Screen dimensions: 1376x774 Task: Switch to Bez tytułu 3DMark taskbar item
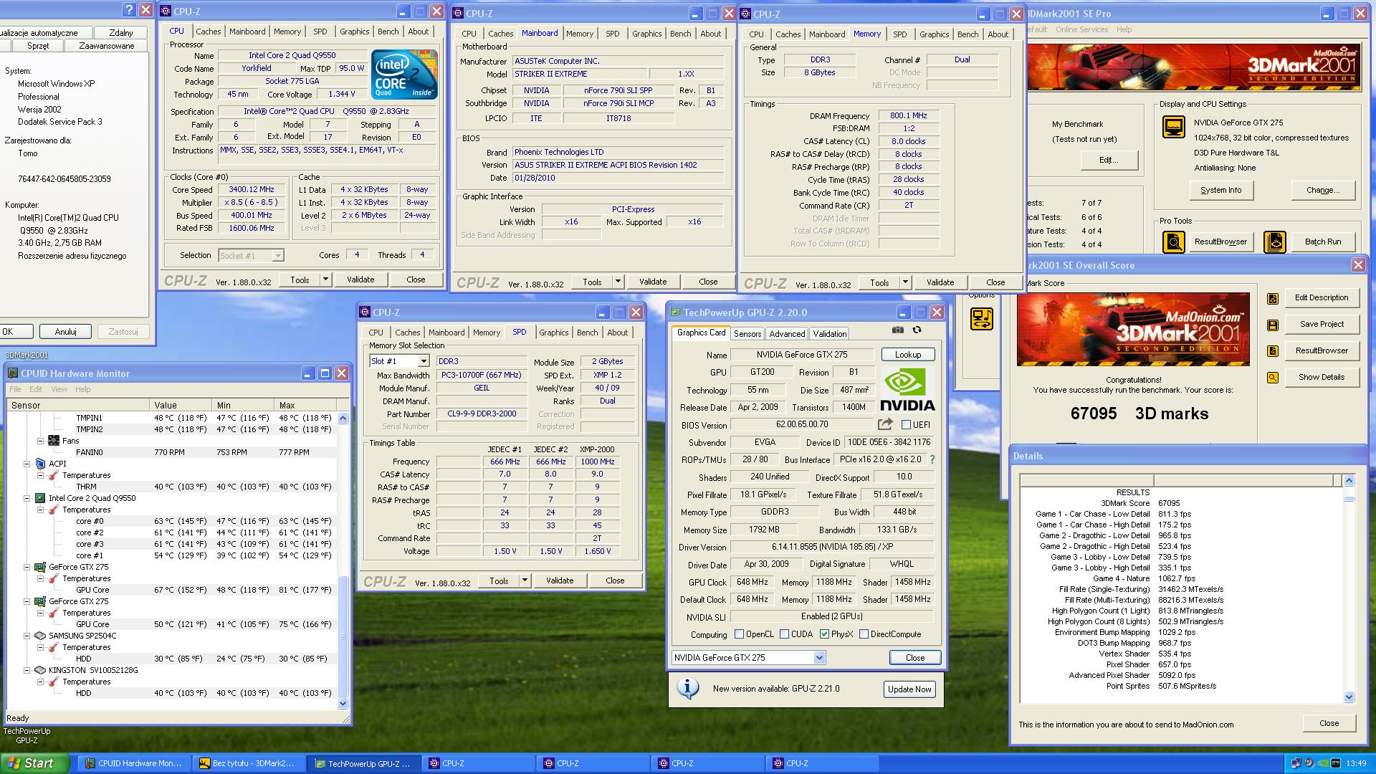[248, 763]
